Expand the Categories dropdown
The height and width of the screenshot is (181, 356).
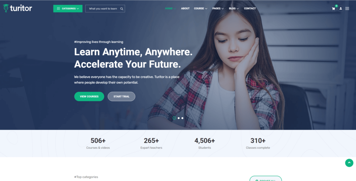(68, 9)
